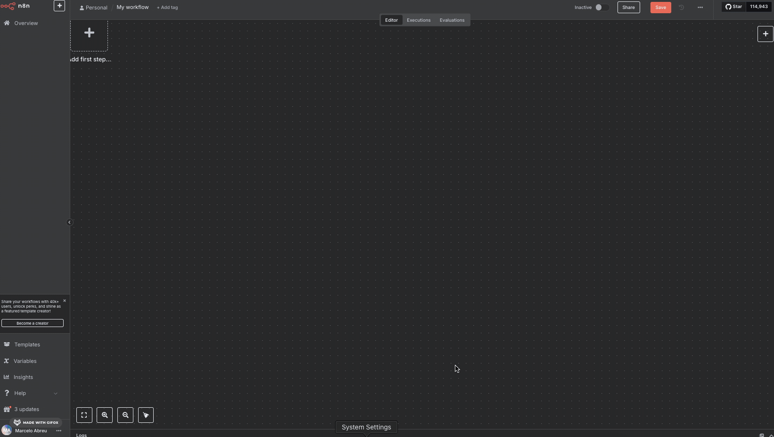This screenshot has width=774, height=437.
Task: Zoom out on the canvas
Action: 125,415
